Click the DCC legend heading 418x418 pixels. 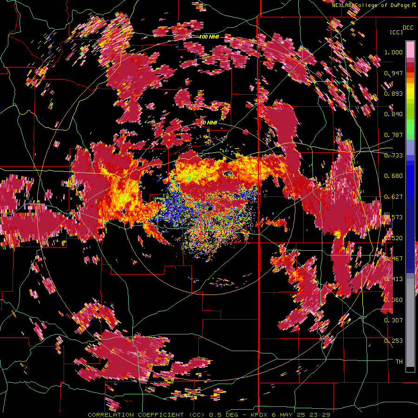pos(408,28)
